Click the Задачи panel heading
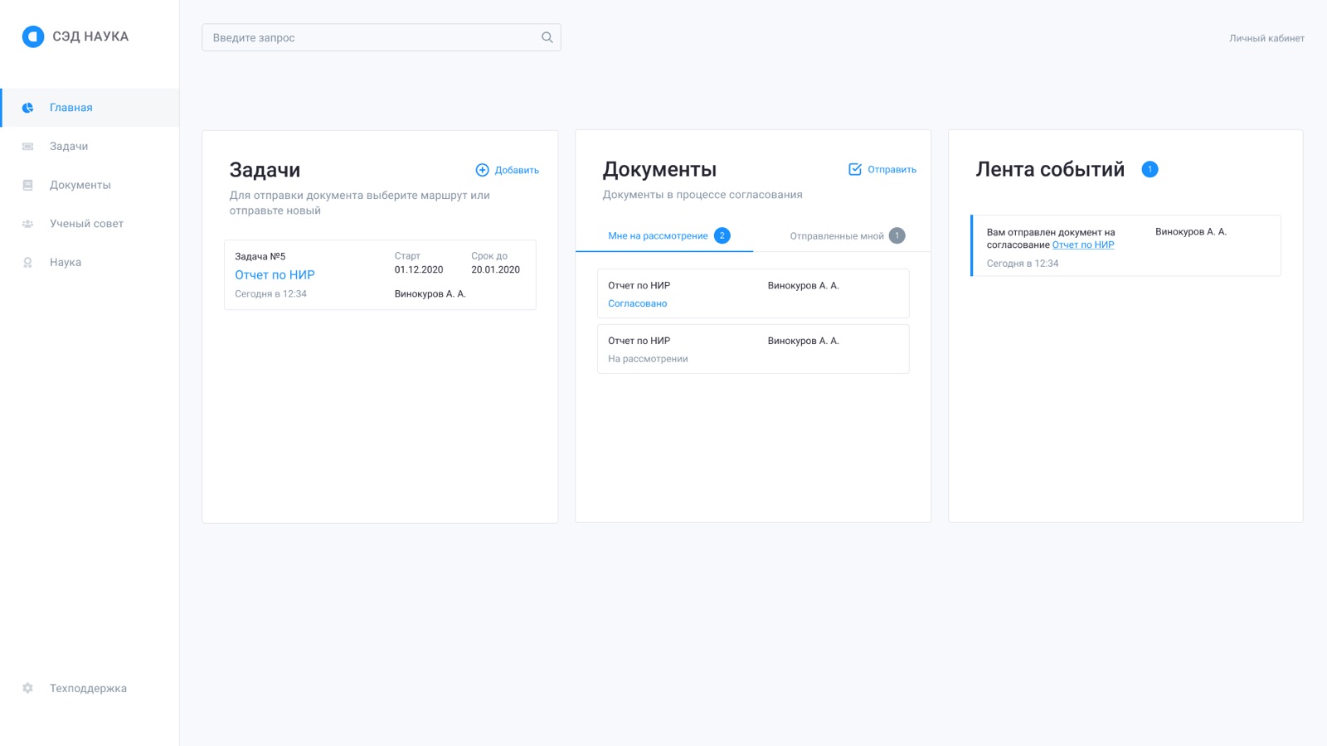The width and height of the screenshot is (1327, 746). 265,170
